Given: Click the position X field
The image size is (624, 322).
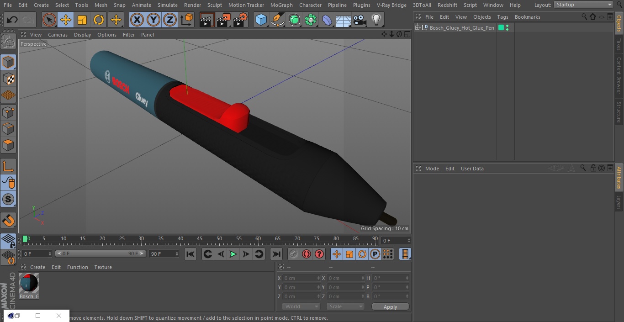Looking at the screenshot, I should pos(301,278).
